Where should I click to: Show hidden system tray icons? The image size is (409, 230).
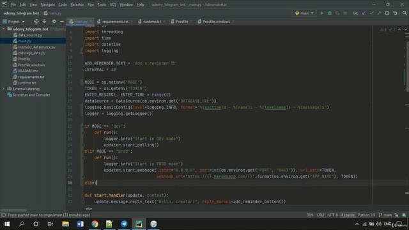[x=357, y=224]
